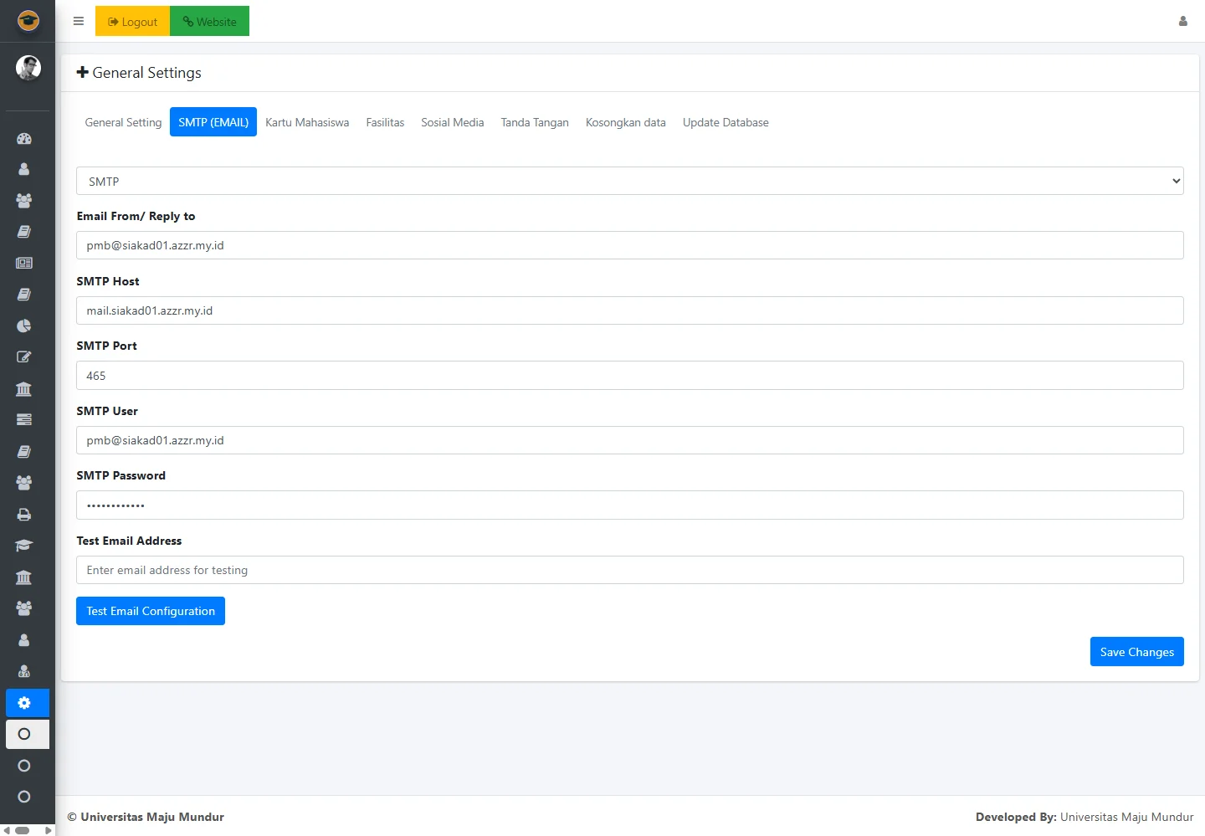The height and width of the screenshot is (836, 1205).
Task: Switch to the General Setting tab
Action: pos(123,122)
